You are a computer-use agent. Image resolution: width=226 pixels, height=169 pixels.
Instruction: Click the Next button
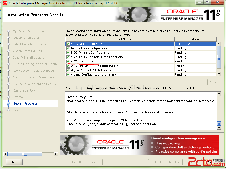[174, 162]
